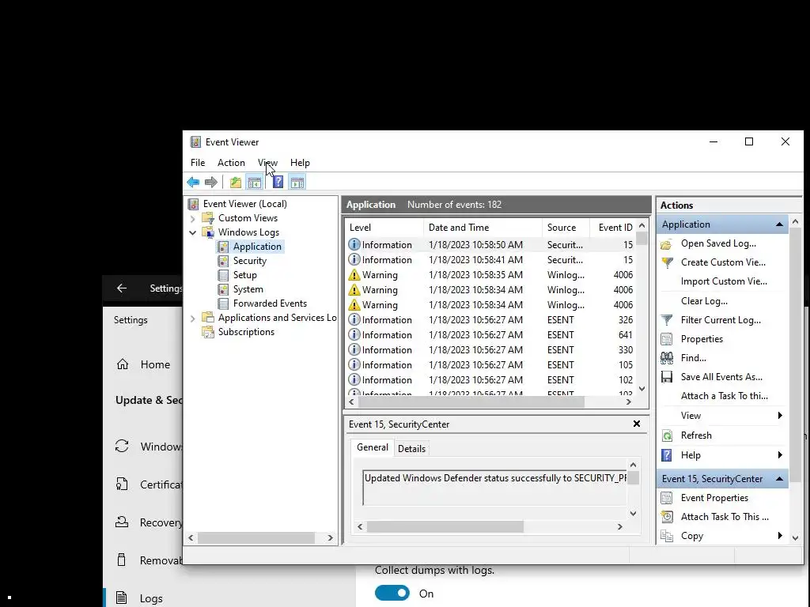Click the Back arrow toolbar icon

193,183
